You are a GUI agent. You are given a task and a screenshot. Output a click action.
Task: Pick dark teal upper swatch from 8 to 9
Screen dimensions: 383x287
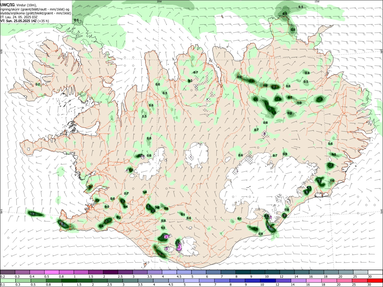(x=243, y=272)
